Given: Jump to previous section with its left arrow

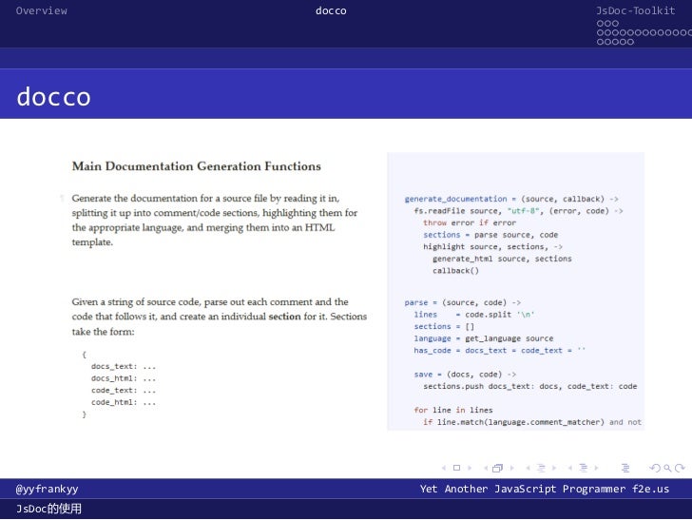Looking at the screenshot, I should (570, 468).
